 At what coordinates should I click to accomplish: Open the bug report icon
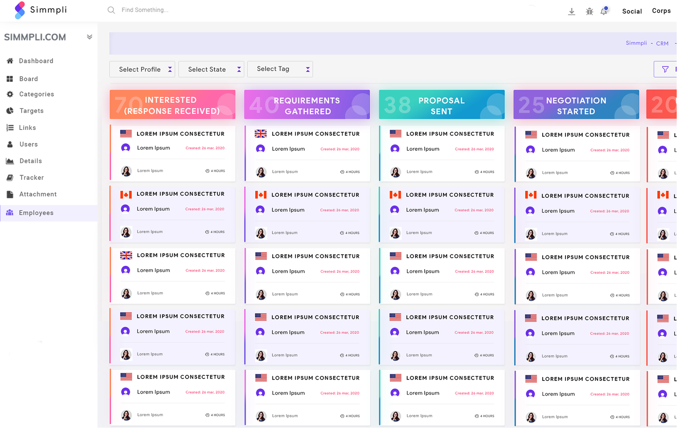coord(589,11)
